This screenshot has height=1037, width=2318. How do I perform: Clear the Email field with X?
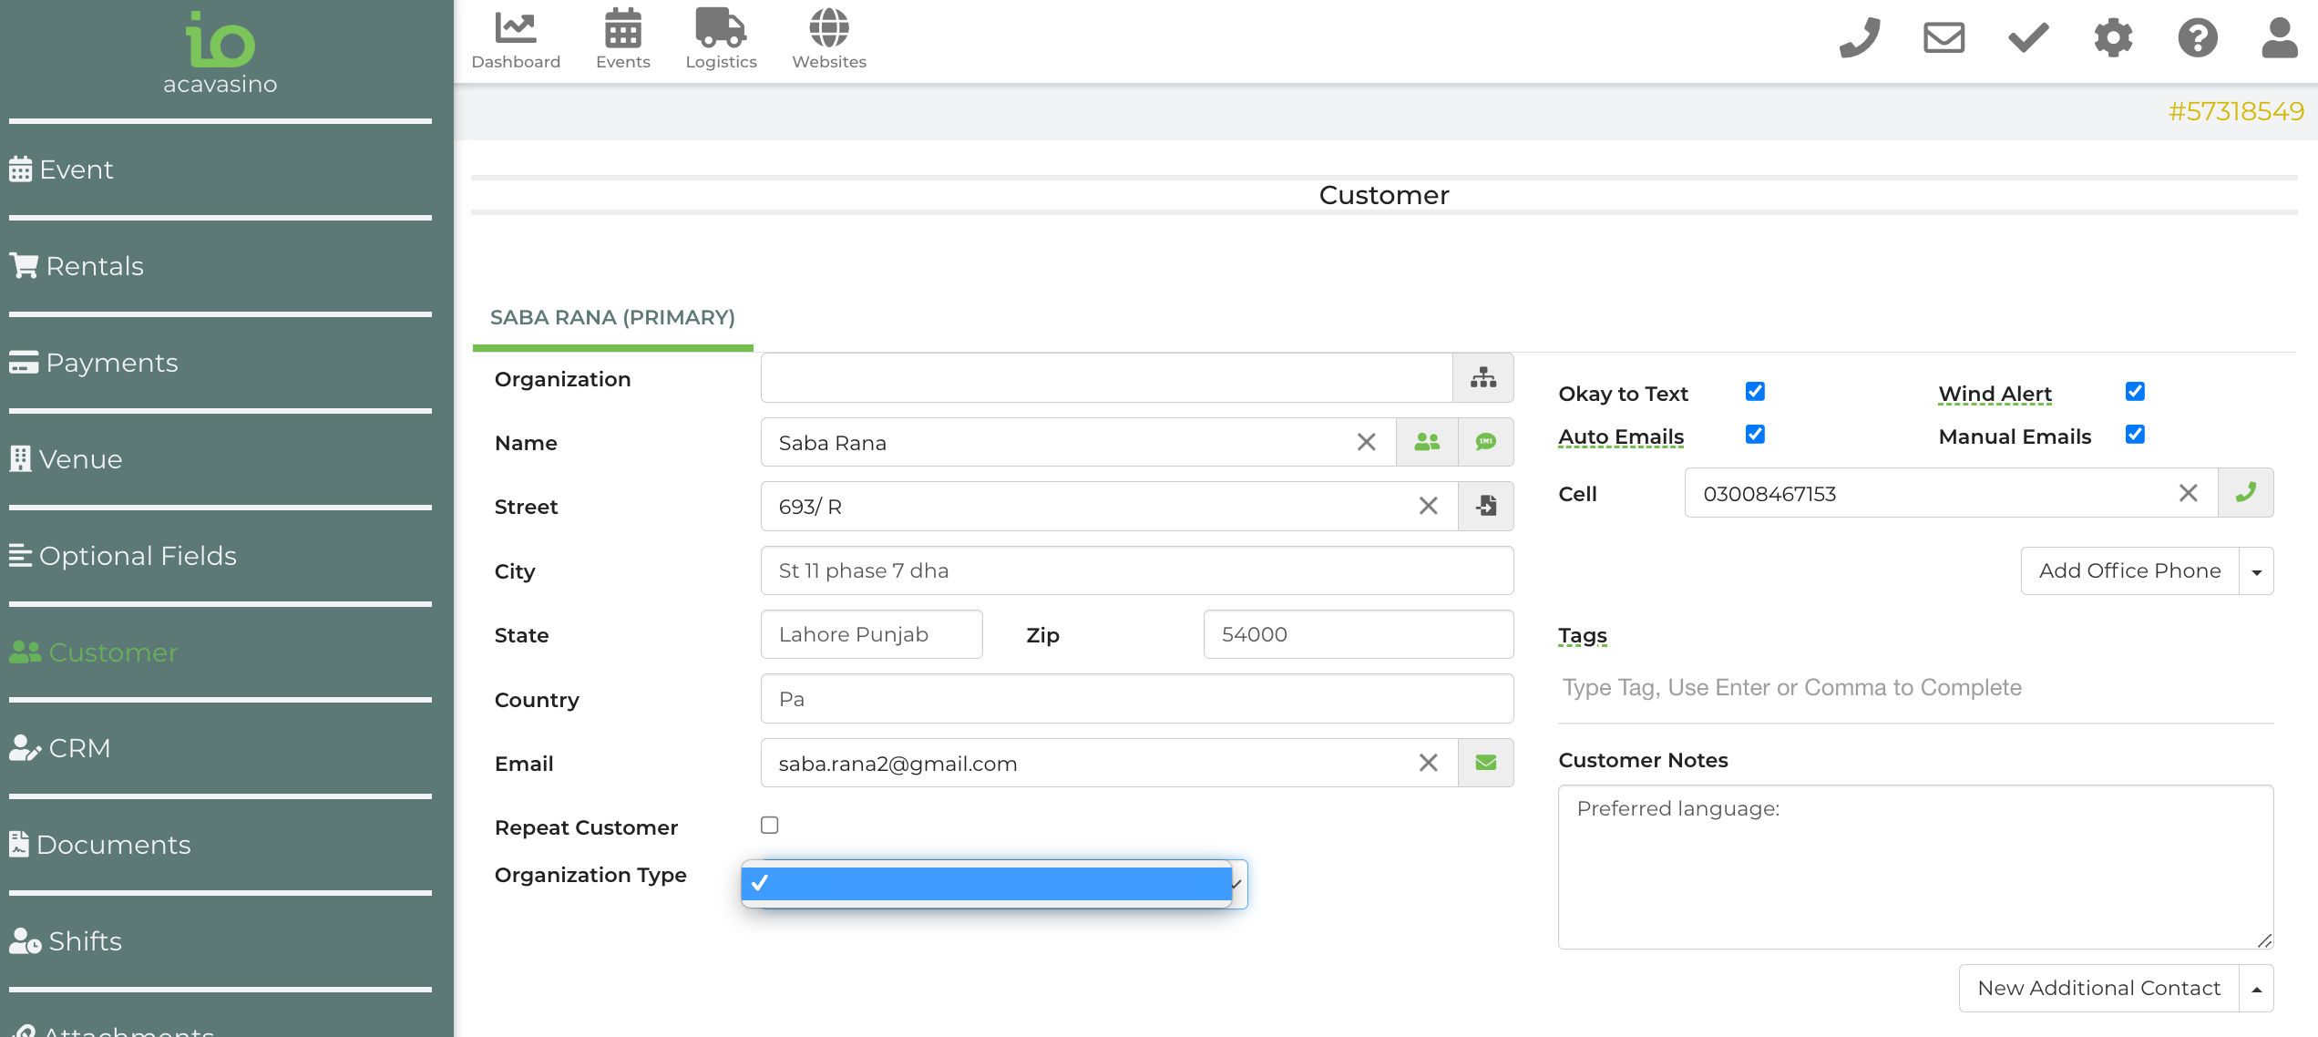click(1428, 763)
